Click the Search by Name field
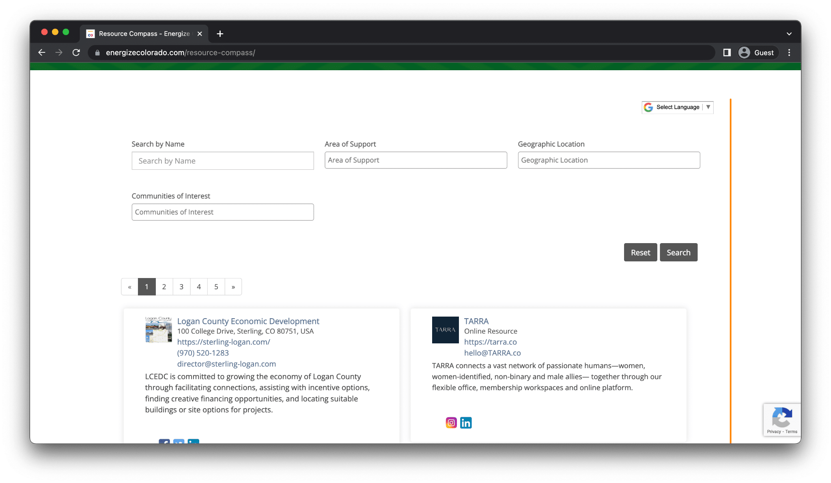This screenshot has width=831, height=483. tap(223, 161)
